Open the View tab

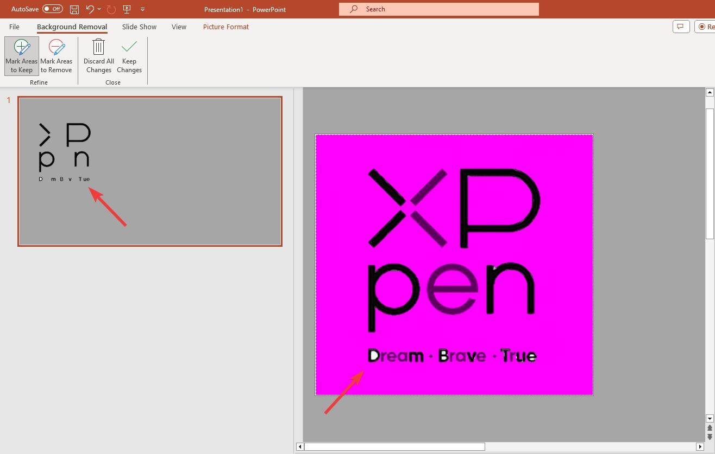tap(179, 27)
